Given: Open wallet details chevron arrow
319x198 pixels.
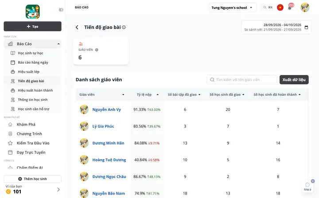Looking at the screenshot, I should point(58,190).
